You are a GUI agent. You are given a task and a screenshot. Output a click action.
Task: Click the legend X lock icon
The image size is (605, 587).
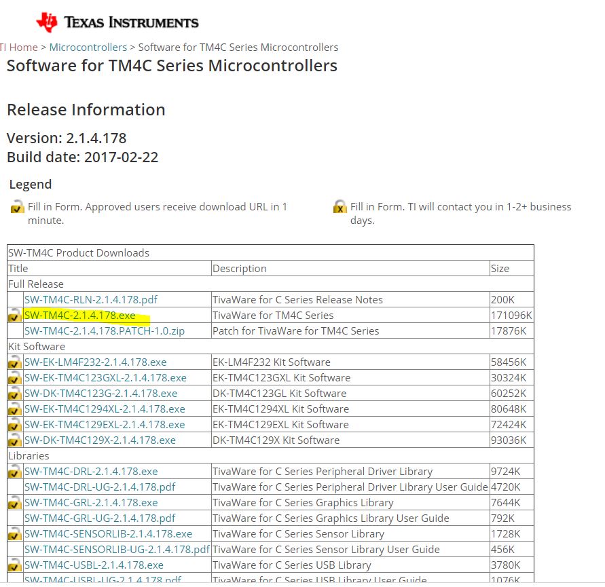pos(340,207)
